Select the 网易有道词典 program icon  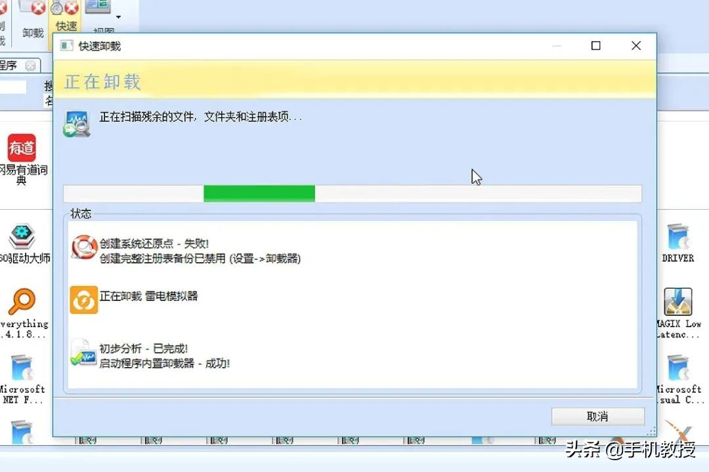(21, 147)
